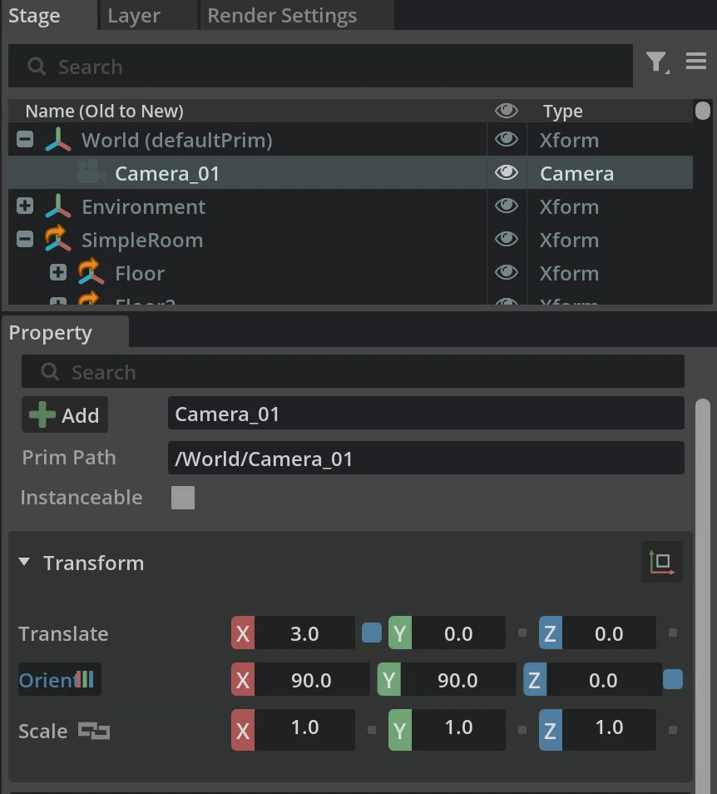The image size is (717, 794).
Task: Click the blue changed-value square next to Translate X
Action: pos(372,633)
